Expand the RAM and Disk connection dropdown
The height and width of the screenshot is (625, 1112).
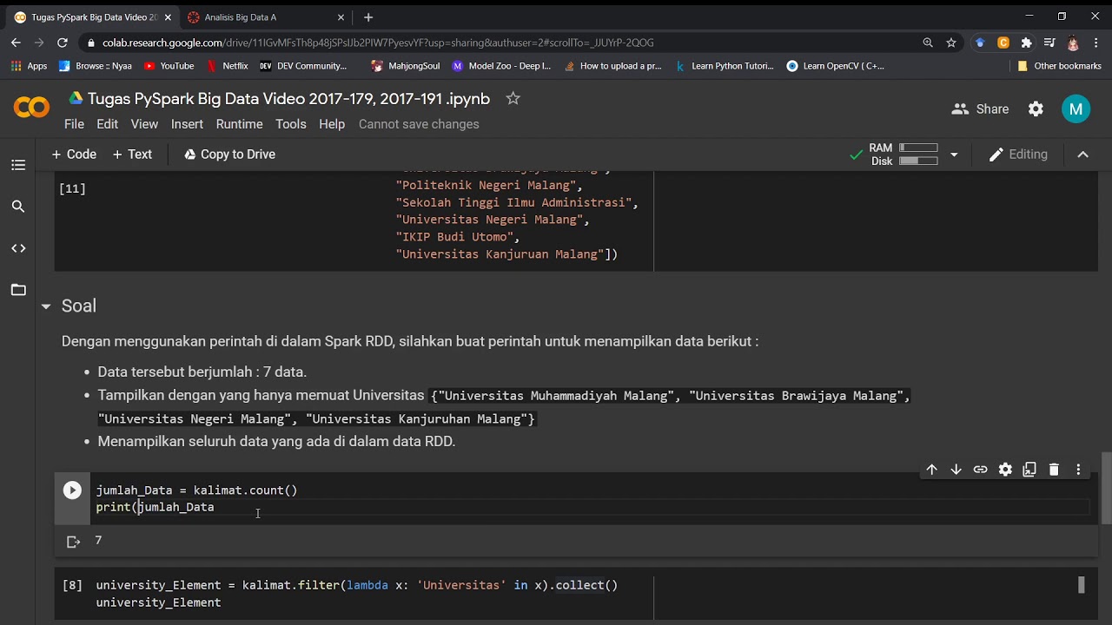tap(954, 155)
